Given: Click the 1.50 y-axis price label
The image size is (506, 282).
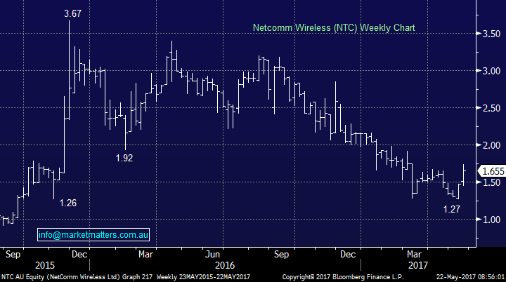Looking at the screenshot, I should pos(491,182).
